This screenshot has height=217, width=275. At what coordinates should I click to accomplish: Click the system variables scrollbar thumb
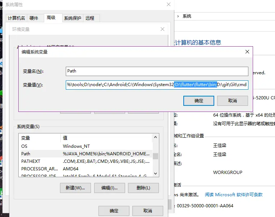(x=155, y=156)
